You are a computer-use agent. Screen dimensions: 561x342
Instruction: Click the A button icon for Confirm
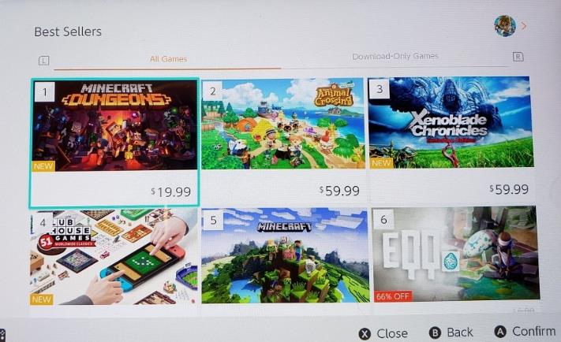click(499, 332)
